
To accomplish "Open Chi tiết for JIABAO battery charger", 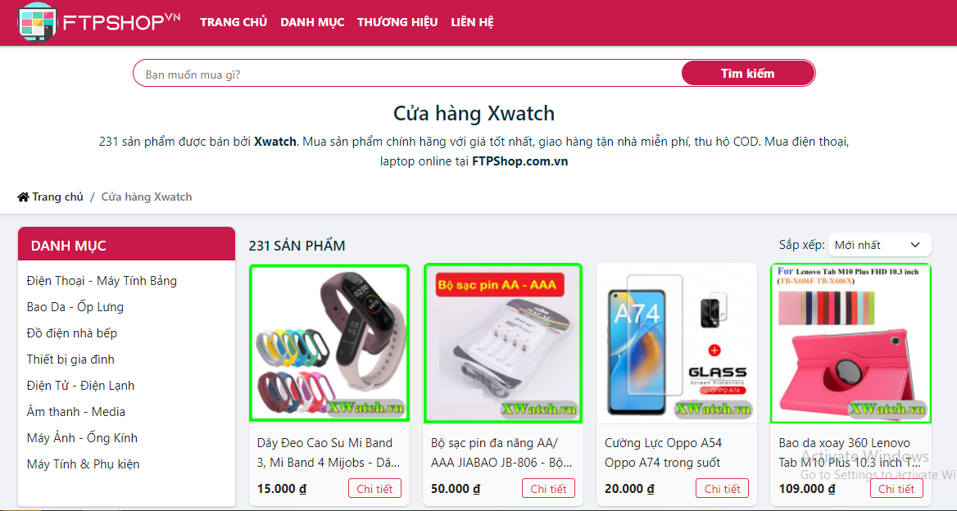I will 548,488.
